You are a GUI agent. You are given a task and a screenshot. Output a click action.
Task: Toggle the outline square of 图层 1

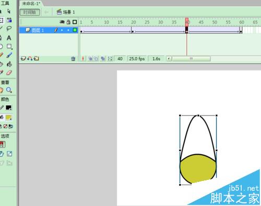click(75, 30)
